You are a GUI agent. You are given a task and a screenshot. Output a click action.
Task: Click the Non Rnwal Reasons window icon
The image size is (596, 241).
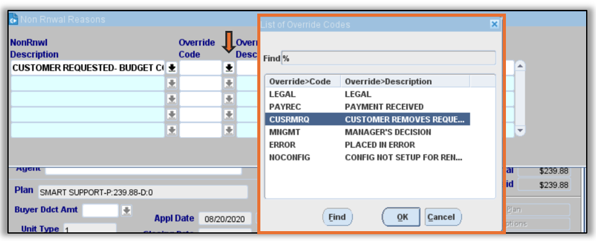click(14, 19)
